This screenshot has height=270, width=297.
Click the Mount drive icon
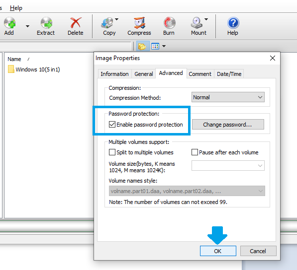(x=197, y=23)
